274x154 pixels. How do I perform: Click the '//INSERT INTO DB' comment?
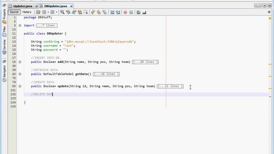pos(45,58)
